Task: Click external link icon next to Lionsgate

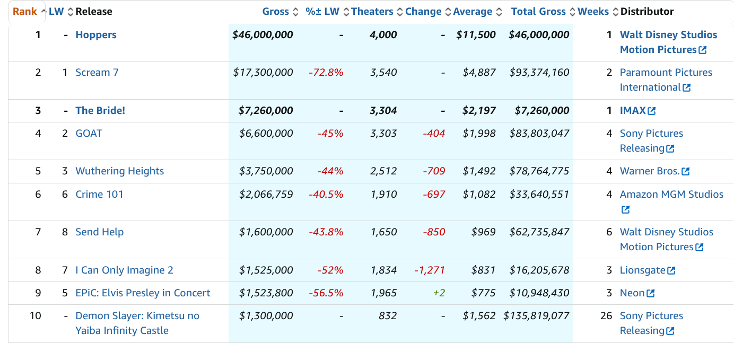Action: pos(671,270)
